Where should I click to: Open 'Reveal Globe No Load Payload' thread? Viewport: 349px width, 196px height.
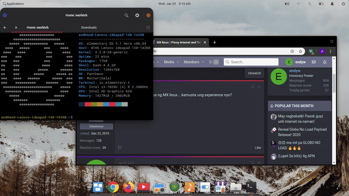[302, 132]
